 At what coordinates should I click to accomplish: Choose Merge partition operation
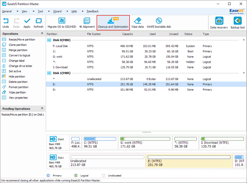15,50
